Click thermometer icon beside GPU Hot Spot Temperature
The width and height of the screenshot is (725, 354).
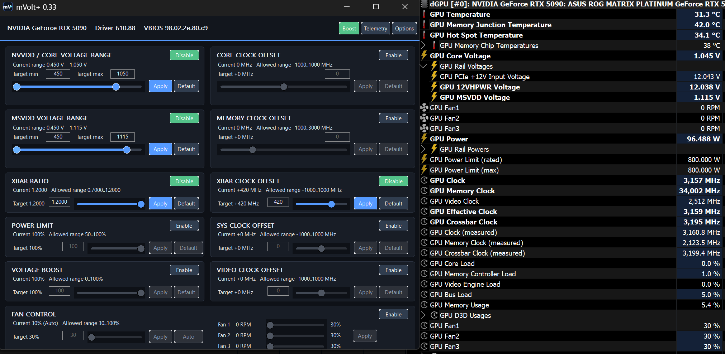coord(424,35)
